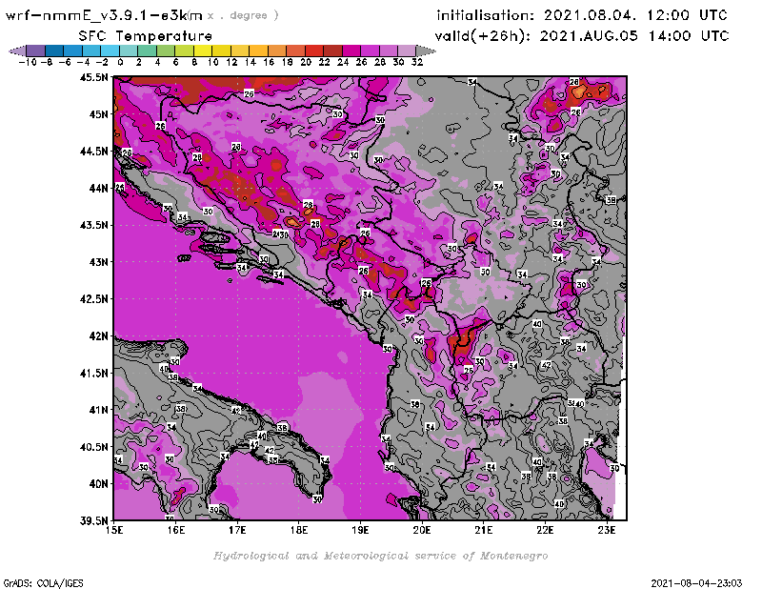Click the 15E longitude label
This screenshot has width=762, height=589.
click(114, 530)
